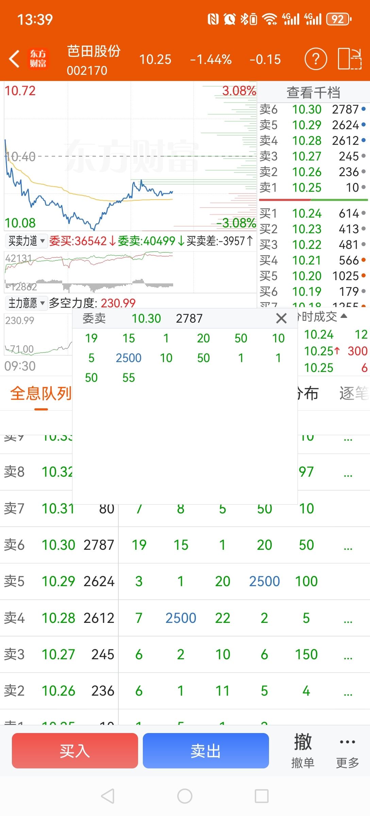Open 撤单 cancel order icon
The width and height of the screenshot is (370, 816).
(303, 750)
